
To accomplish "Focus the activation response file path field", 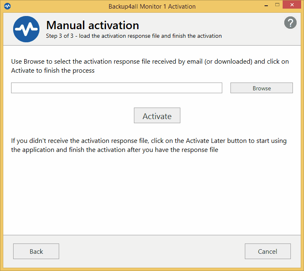I will click(x=117, y=88).
